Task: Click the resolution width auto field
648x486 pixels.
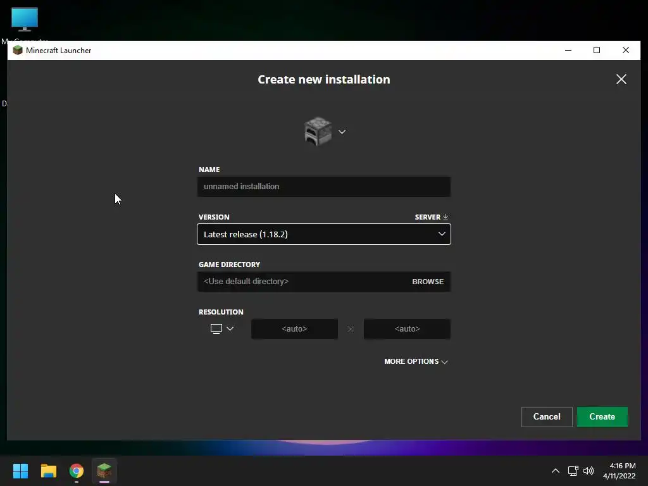Action: pos(294,329)
